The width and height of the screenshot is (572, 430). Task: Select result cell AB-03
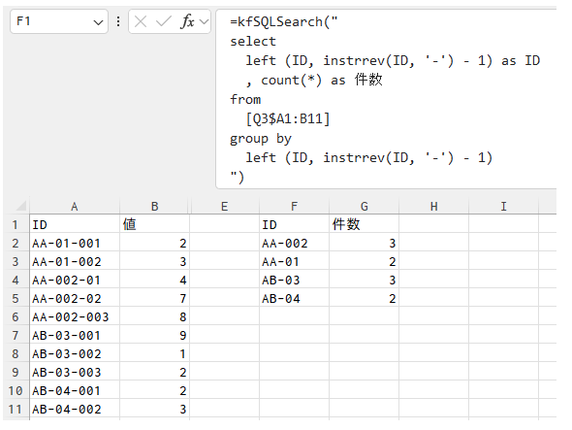pos(294,280)
